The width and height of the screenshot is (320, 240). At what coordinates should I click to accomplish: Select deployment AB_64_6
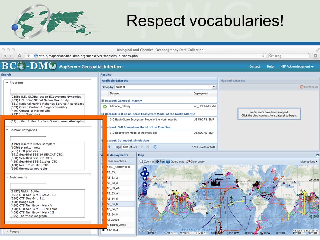pos(112,204)
